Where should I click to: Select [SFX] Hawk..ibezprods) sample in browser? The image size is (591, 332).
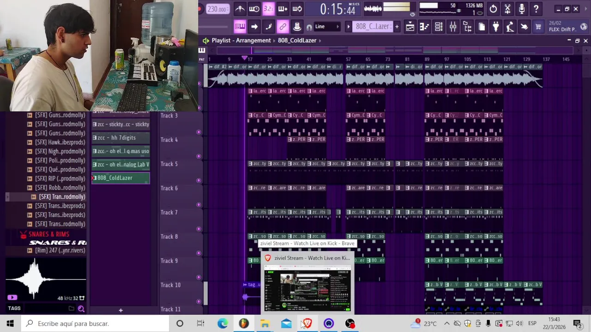click(55, 142)
